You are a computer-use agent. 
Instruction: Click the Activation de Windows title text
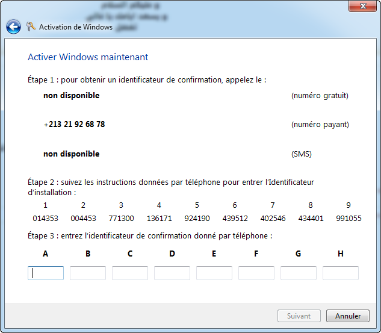click(76, 27)
